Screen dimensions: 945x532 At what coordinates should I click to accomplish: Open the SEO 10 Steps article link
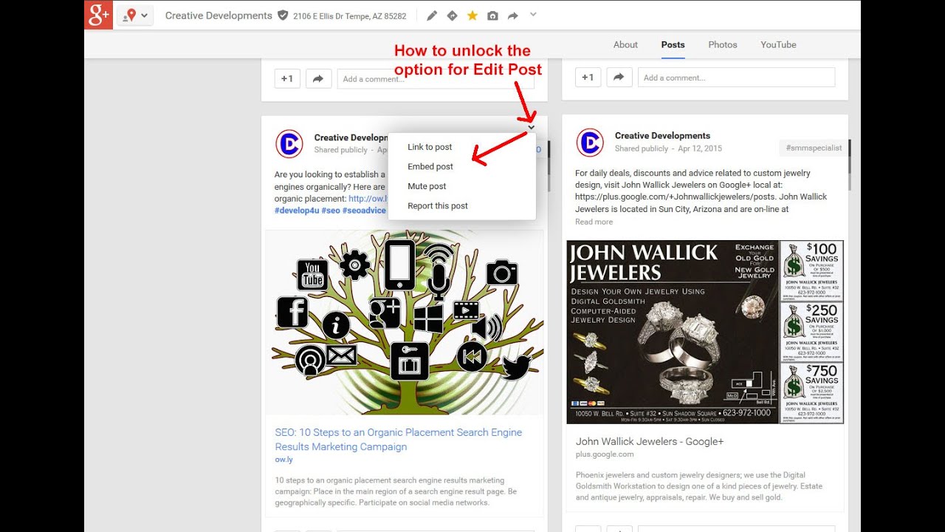point(398,440)
